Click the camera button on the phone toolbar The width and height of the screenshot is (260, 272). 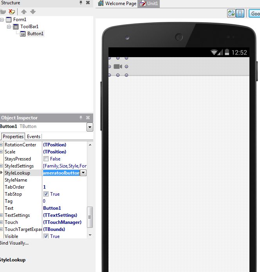[x=118, y=67]
